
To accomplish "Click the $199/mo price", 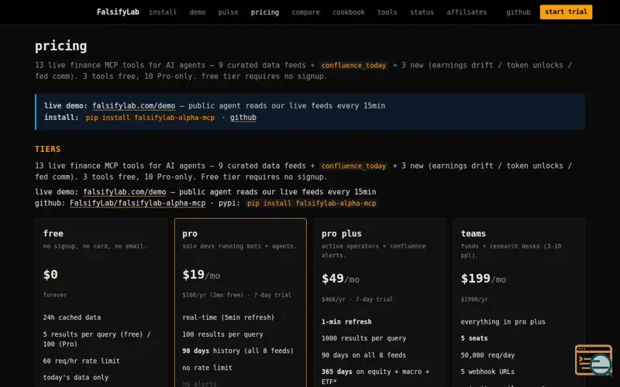I will pyautogui.click(x=483, y=279).
